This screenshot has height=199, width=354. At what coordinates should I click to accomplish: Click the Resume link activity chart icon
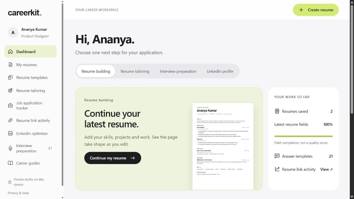point(277,169)
